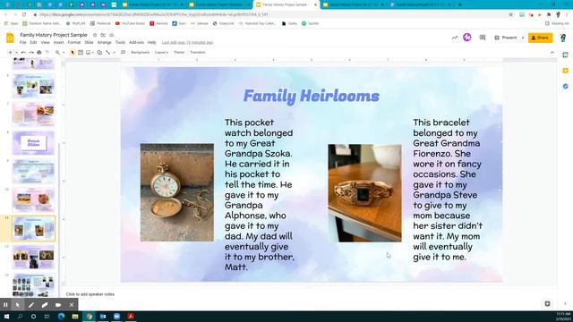The height and width of the screenshot is (322, 573).
Task: Expand the Present options arrow
Action: click(523, 38)
